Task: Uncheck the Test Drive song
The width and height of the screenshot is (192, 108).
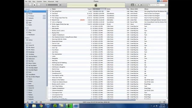Action: point(51,13)
